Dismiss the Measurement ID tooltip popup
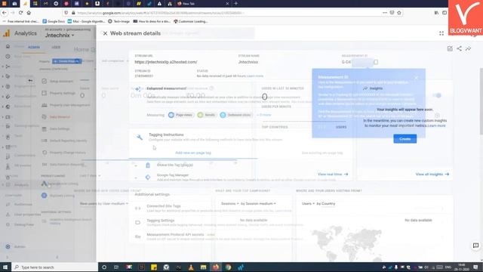Image resolution: width=483 pixels, height=272 pixels. pyautogui.click(x=416, y=77)
